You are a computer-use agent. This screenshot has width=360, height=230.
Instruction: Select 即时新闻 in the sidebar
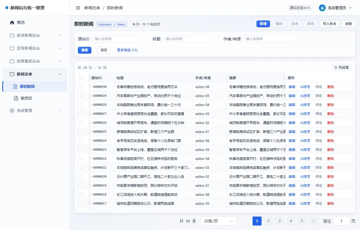(35, 86)
